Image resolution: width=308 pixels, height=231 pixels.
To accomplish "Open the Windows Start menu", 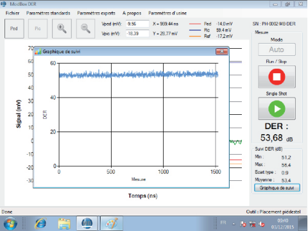I will pyautogui.click(x=10, y=224).
